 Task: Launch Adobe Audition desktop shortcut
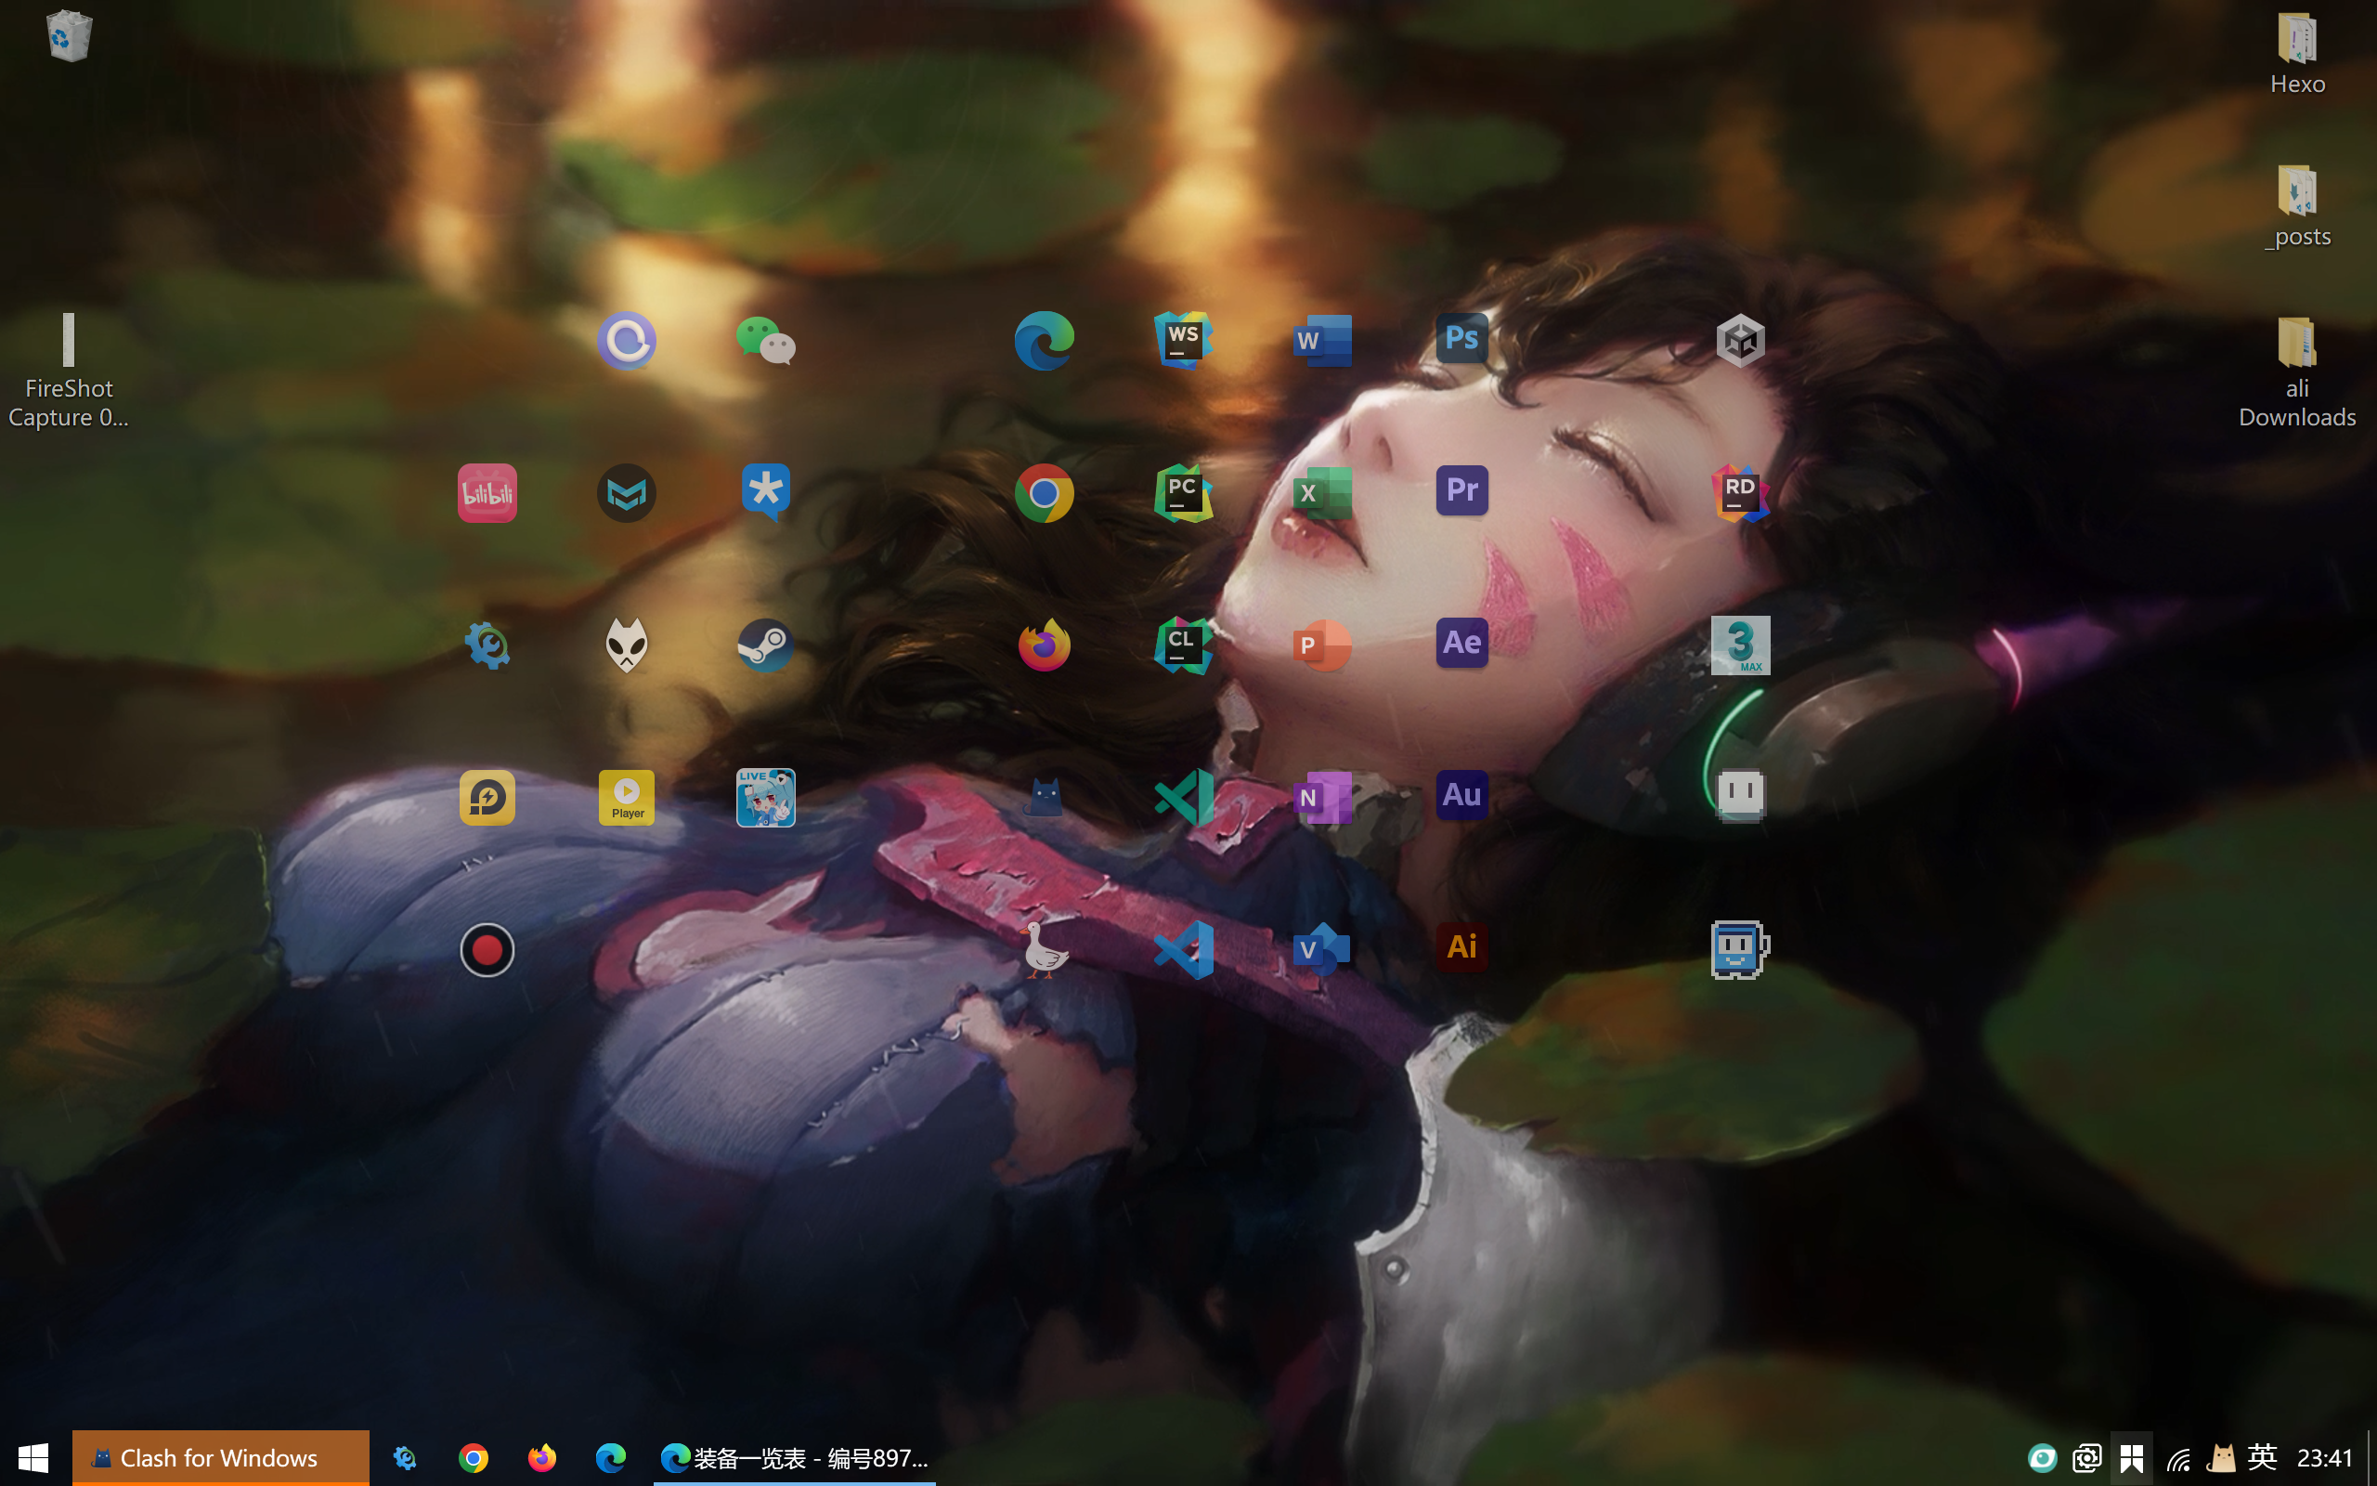pyautogui.click(x=1461, y=794)
